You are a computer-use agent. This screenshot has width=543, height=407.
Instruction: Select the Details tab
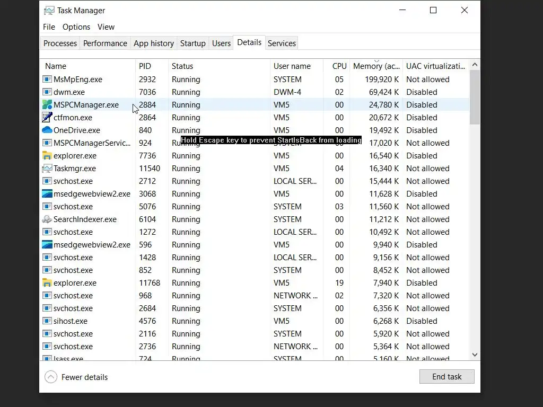click(249, 42)
